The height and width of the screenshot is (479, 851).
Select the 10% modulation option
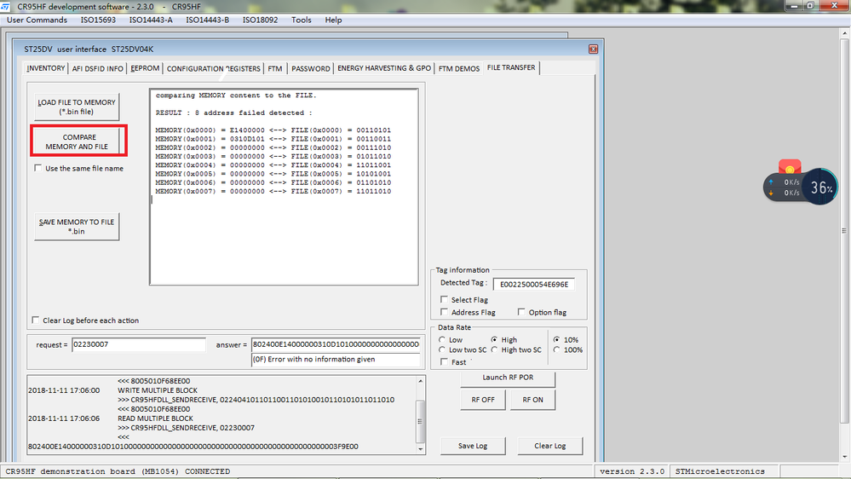click(x=557, y=339)
